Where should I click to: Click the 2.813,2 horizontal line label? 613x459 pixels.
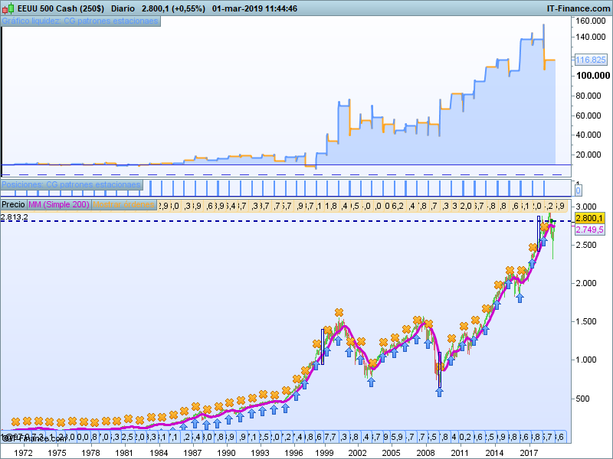[x=14, y=217]
